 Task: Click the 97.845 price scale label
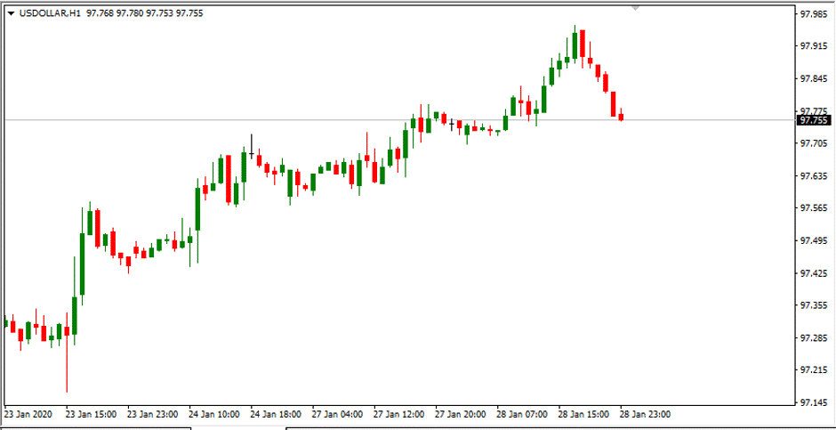pos(814,79)
